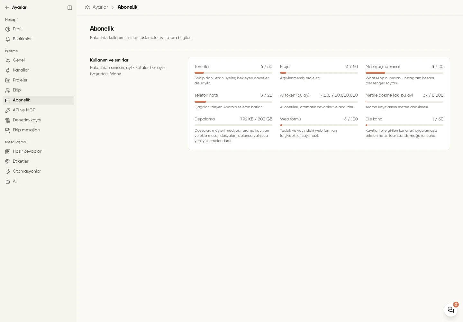Click the Projeler folder icon
The height and width of the screenshot is (322, 463).
(8, 80)
